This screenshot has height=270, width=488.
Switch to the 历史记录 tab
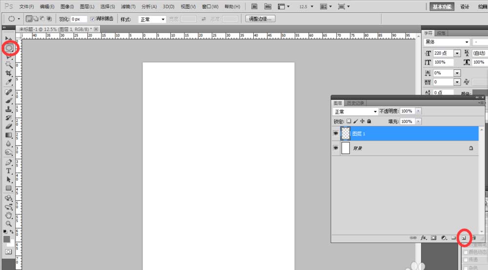click(x=355, y=103)
